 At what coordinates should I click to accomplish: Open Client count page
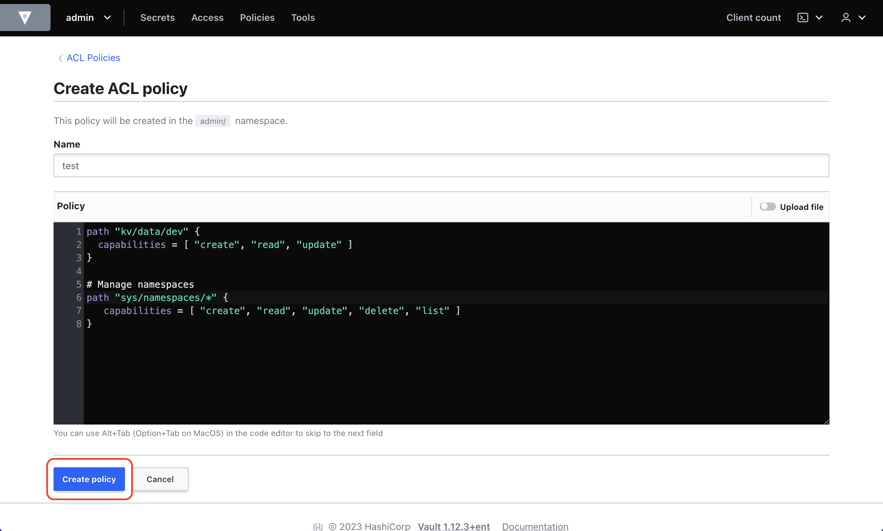(753, 18)
